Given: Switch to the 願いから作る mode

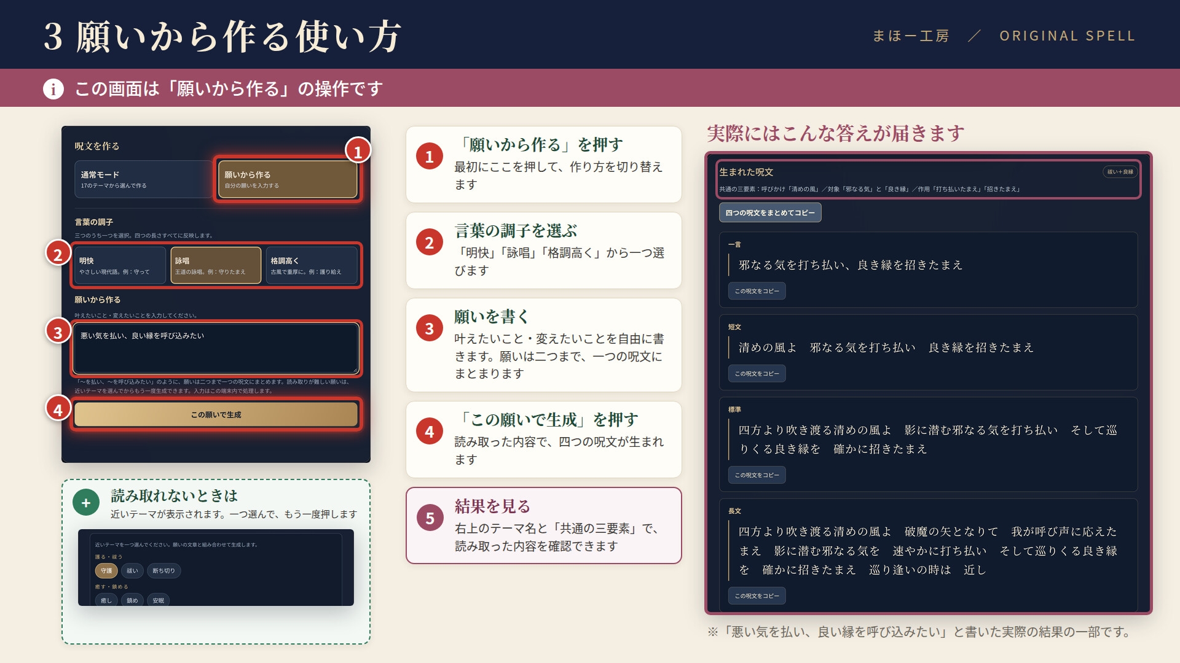Looking at the screenshot, I should pyautogui.click(x=288, y=179).
